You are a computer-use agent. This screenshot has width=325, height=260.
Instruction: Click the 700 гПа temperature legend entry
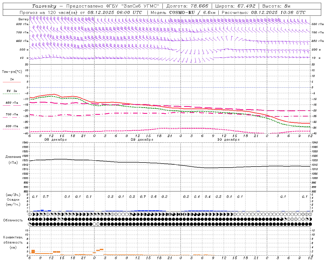(x=12, y=115)
